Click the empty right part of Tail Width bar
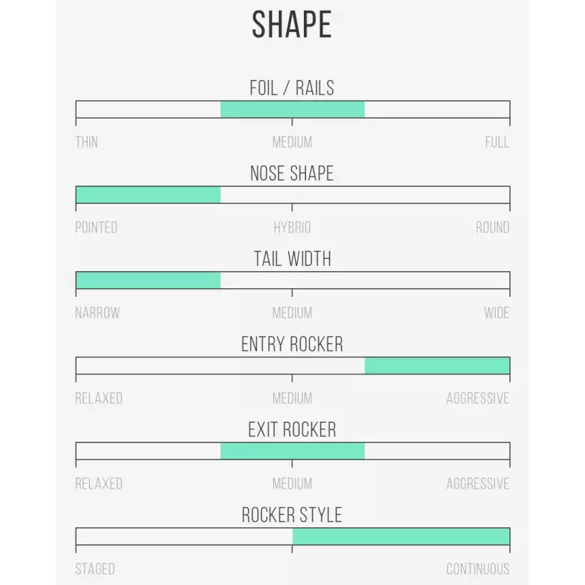 400,280
